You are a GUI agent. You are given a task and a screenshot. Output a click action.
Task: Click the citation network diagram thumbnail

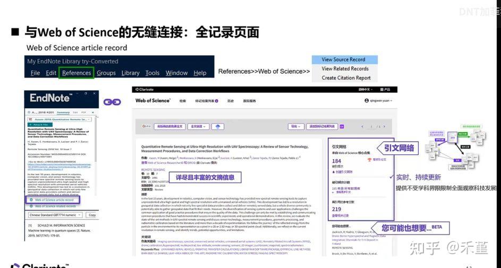click(455, 148)
